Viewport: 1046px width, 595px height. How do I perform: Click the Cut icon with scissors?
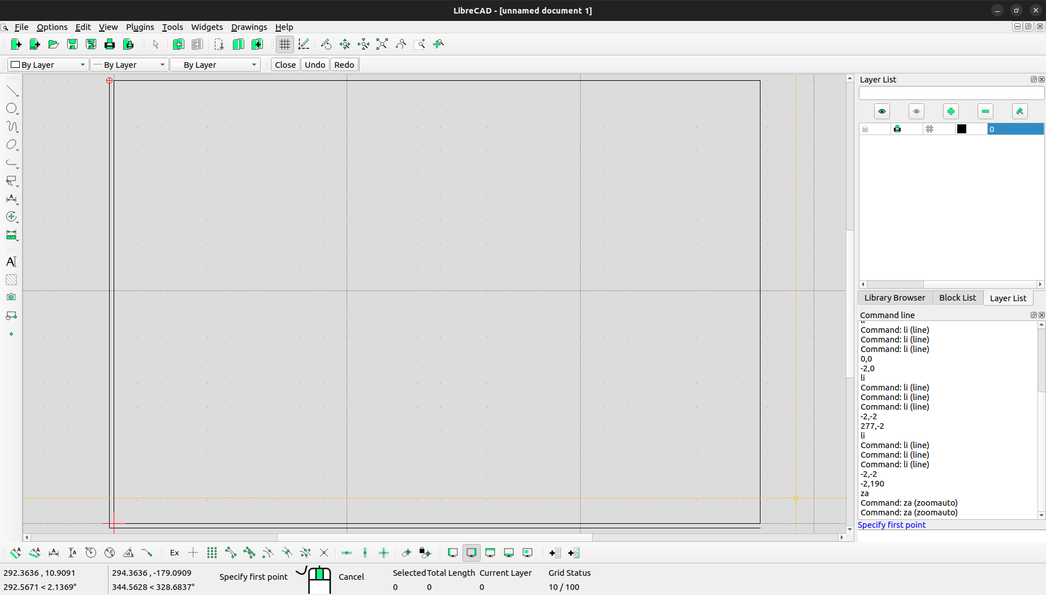[x=219, y=44]
